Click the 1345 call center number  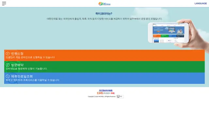click(100, 93)
